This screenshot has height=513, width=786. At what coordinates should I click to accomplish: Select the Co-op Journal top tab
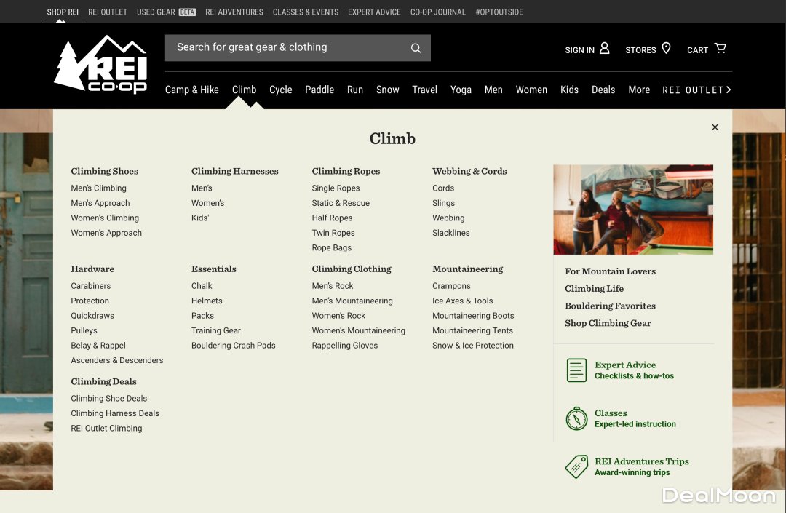click(x=437, y=12)
